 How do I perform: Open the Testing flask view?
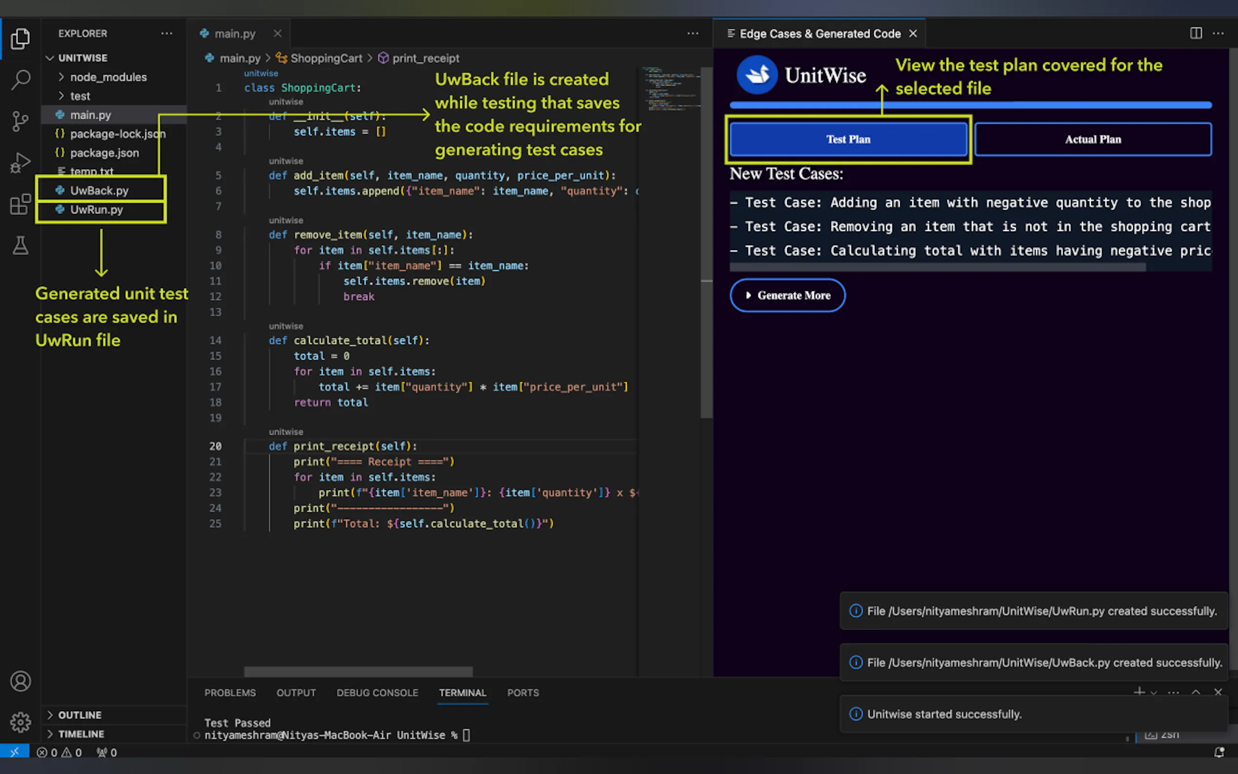[20, 246]
